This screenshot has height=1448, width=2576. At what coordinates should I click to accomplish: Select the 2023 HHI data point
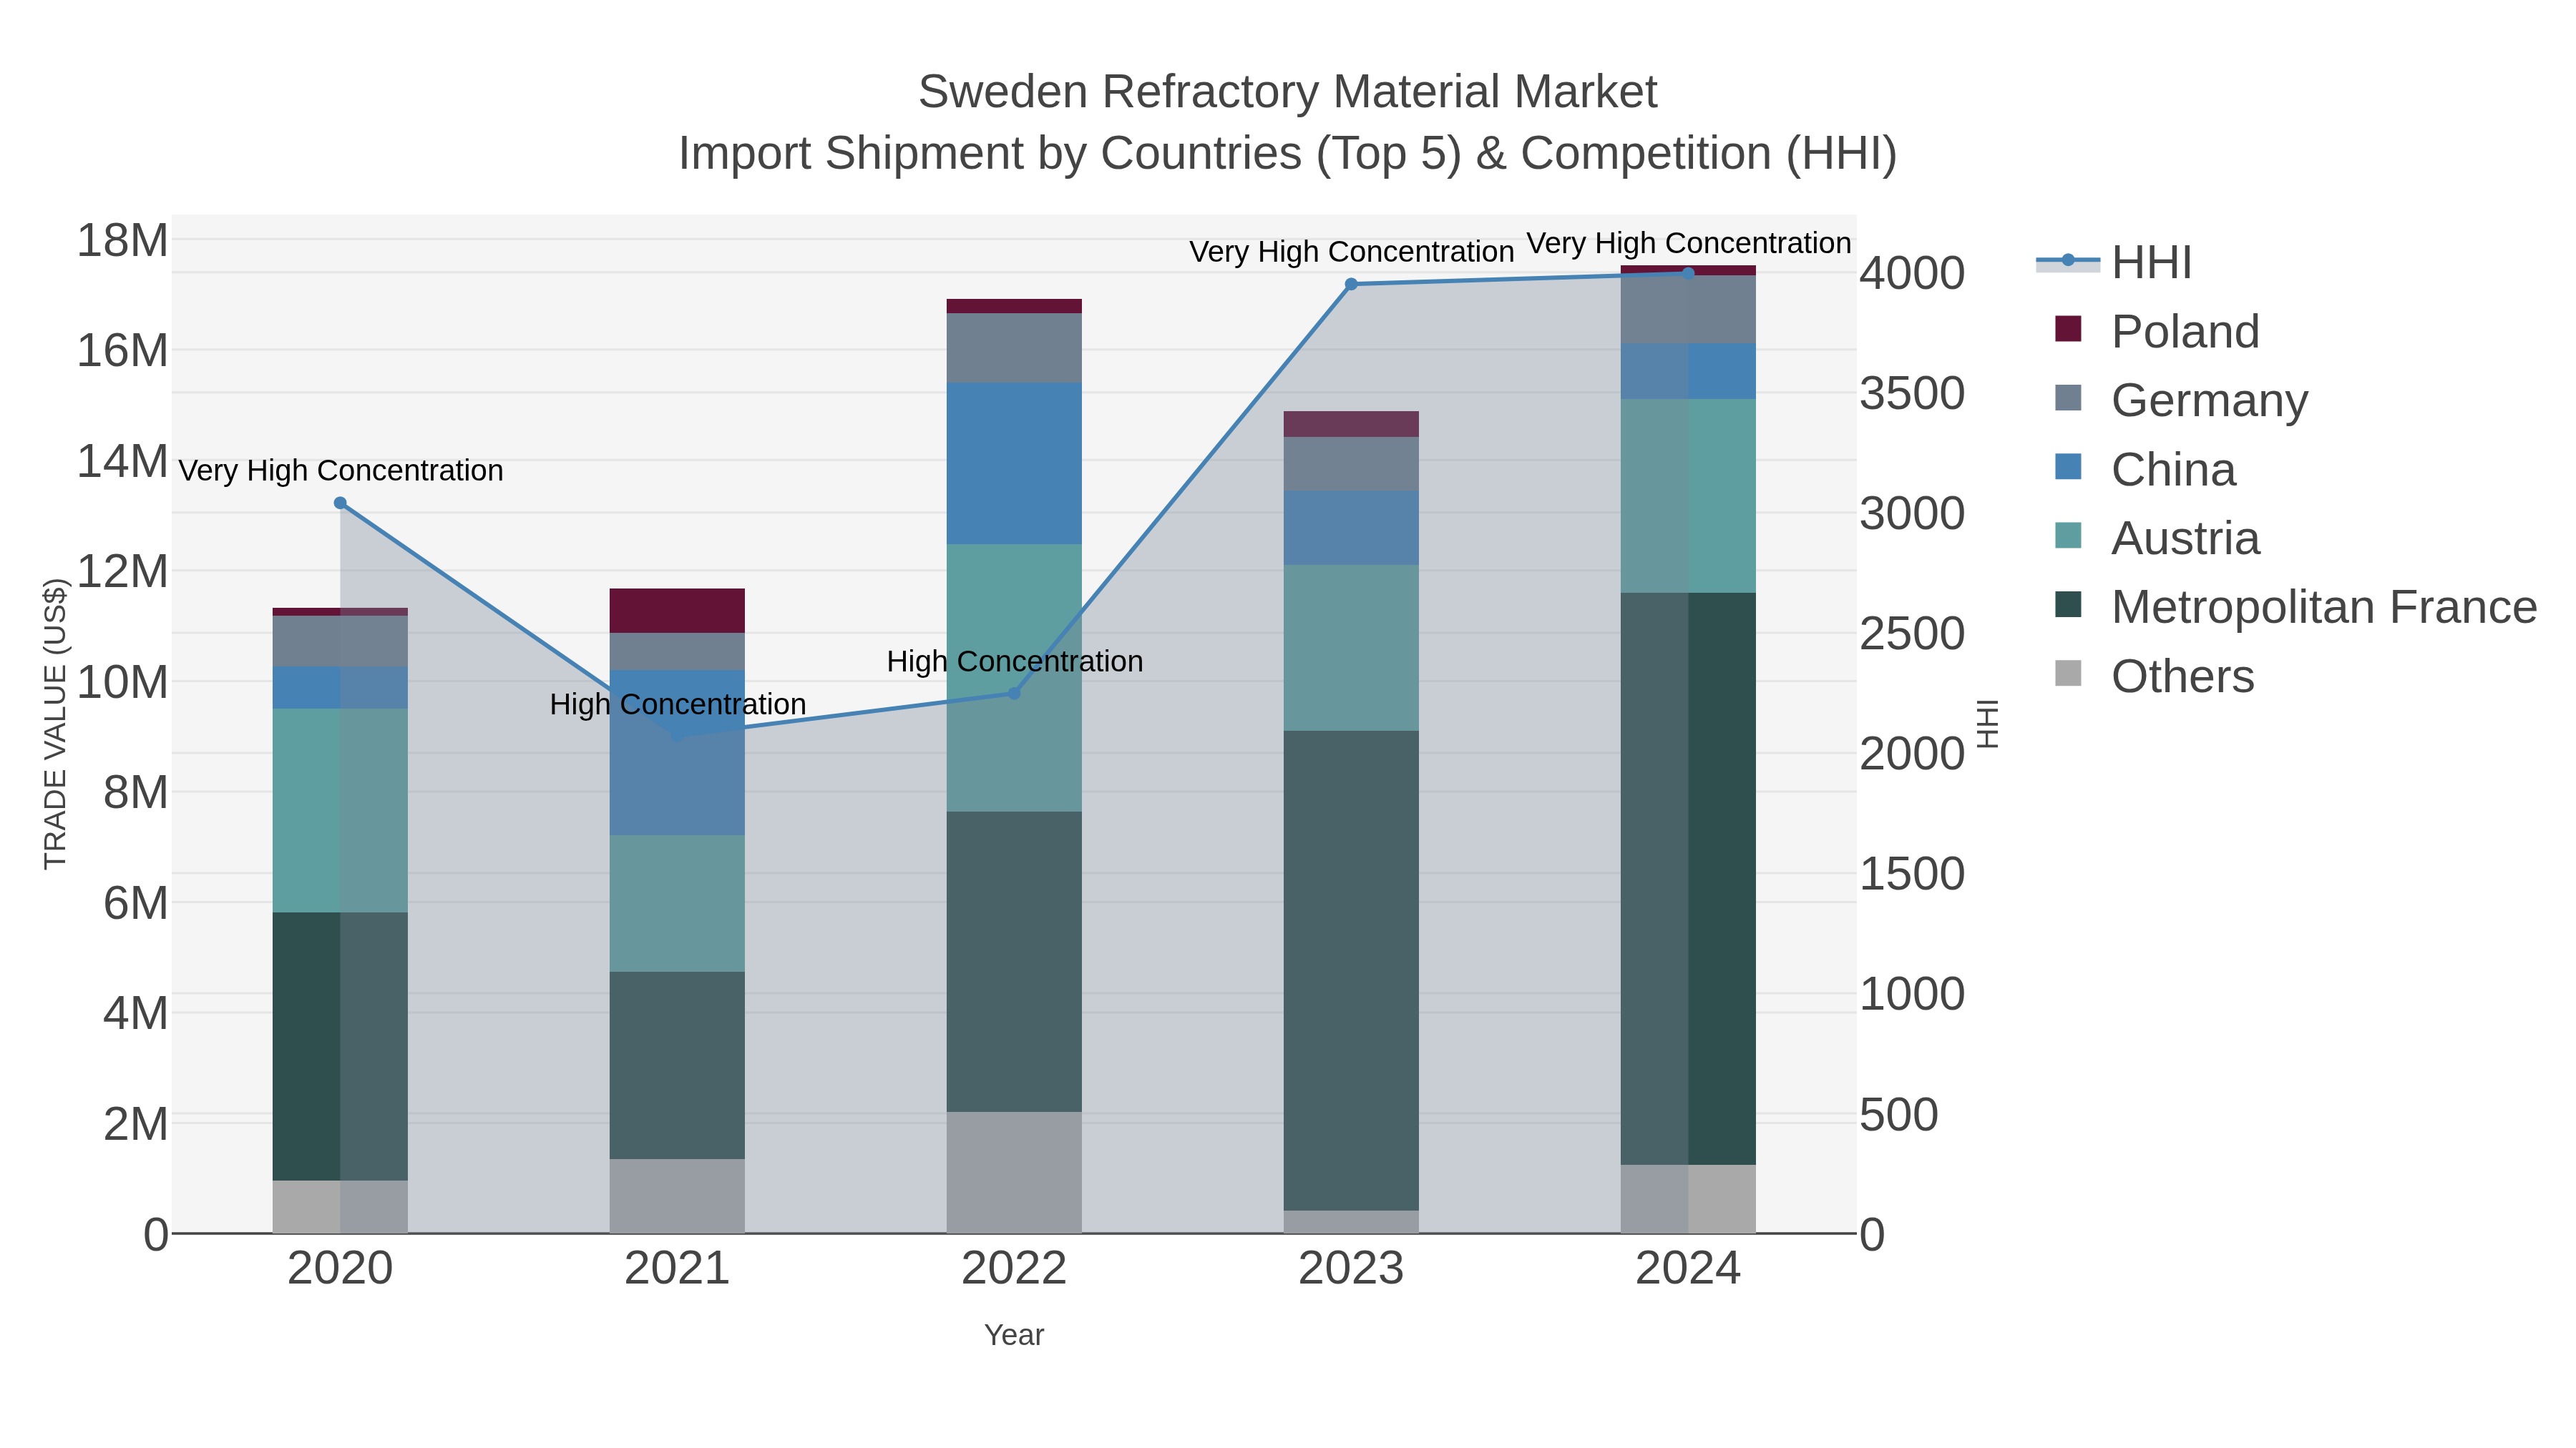[1351, 284]
